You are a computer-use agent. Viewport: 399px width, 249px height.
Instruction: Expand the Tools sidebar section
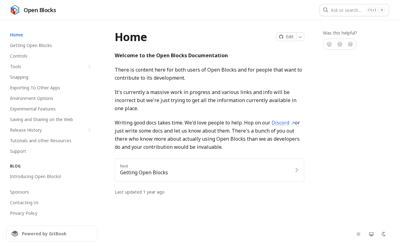pos(89,67)
